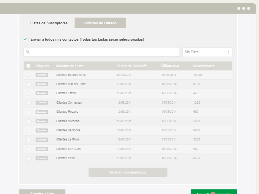Select the Clientes Buenos Aires list name

click(x=71, y=75)
